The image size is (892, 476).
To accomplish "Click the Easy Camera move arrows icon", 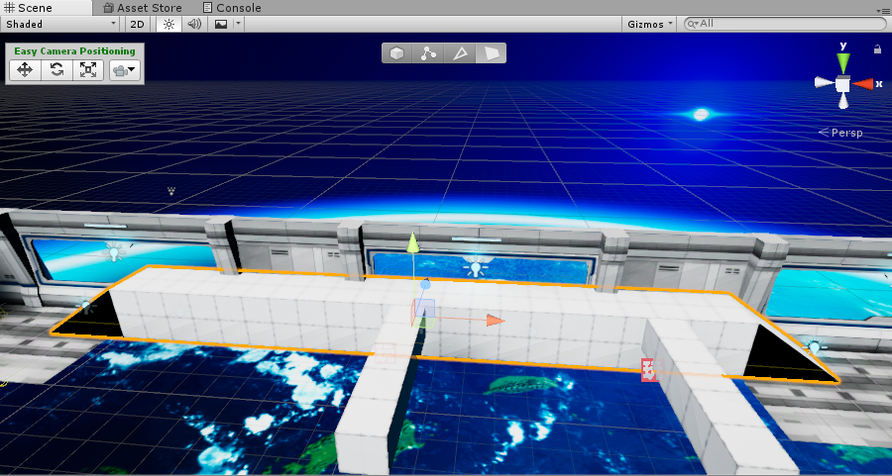I will click(25, 70).
